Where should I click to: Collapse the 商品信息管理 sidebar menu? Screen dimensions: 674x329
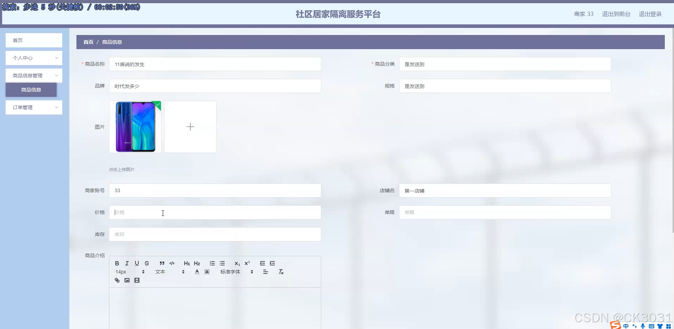(x=34, y=76)
